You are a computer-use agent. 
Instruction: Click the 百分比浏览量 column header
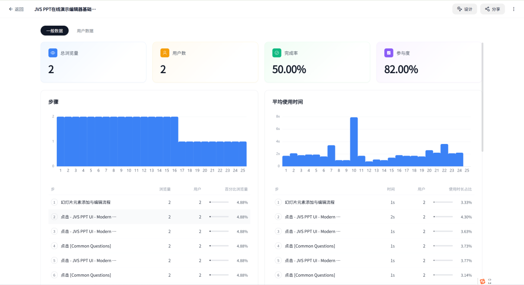236,189
